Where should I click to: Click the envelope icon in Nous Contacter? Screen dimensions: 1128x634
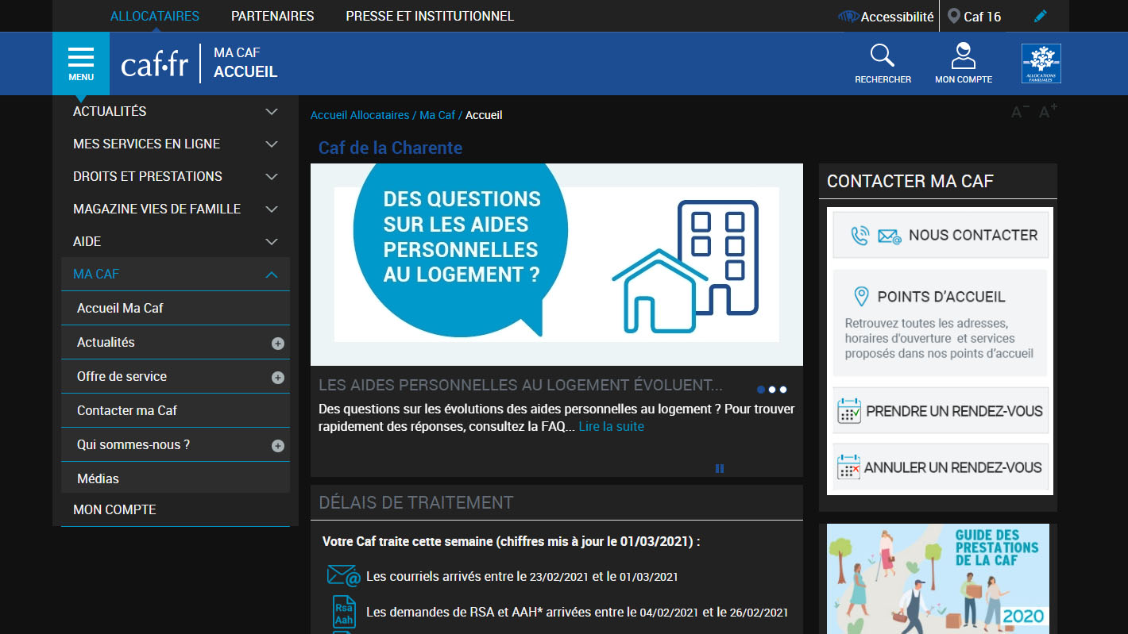tap(890, 236)
